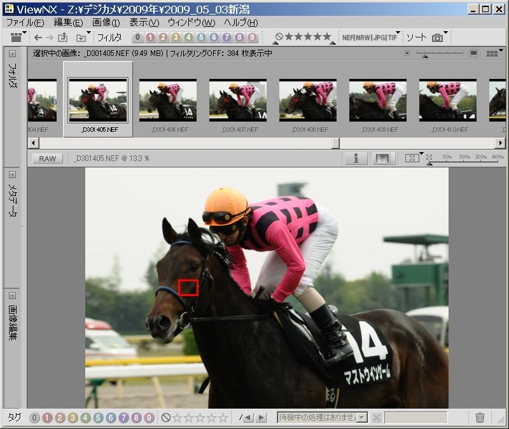Fit the image to the viewing area

(412, 158)
